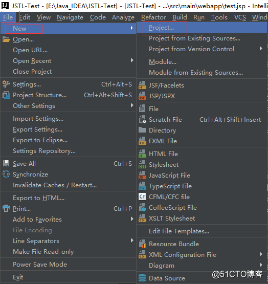
Task: Open the Tools menu
Action: 219,17
